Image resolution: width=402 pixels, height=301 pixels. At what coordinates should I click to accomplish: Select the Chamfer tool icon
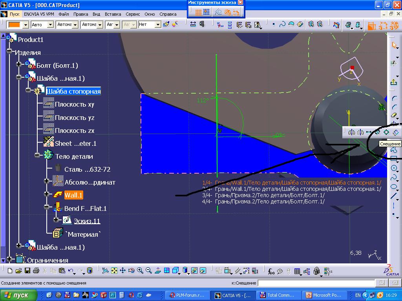pyautogui.click(x=394, y=107)
